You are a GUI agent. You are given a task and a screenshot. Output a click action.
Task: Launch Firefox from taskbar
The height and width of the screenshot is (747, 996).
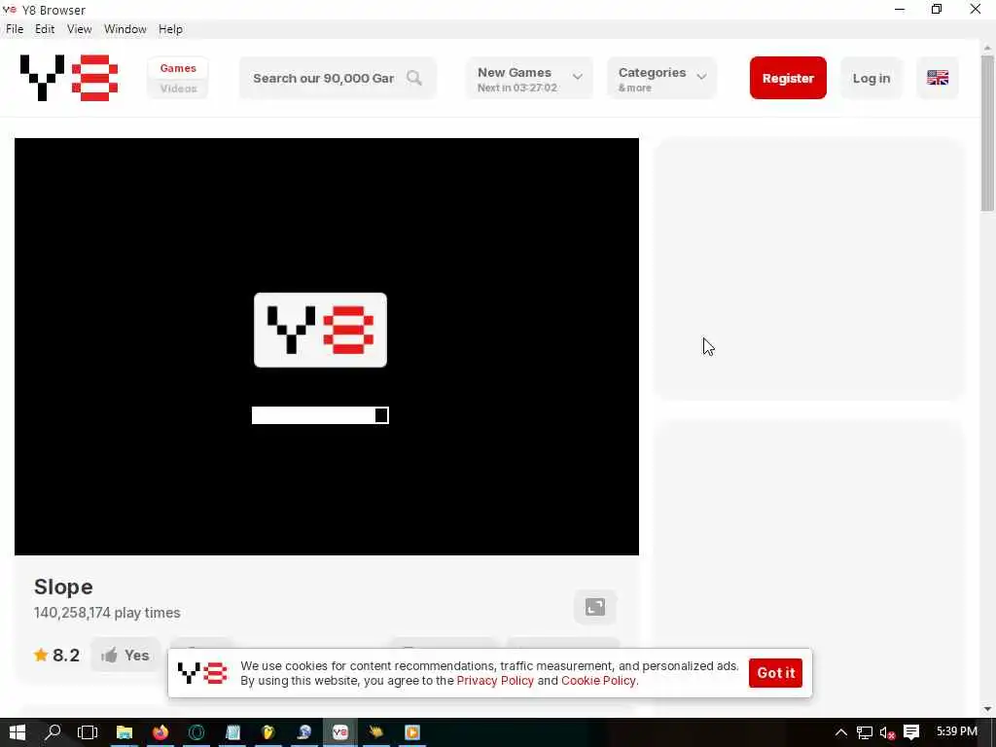160,732
